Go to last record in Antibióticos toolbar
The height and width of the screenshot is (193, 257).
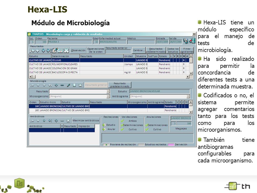[50, 121]
